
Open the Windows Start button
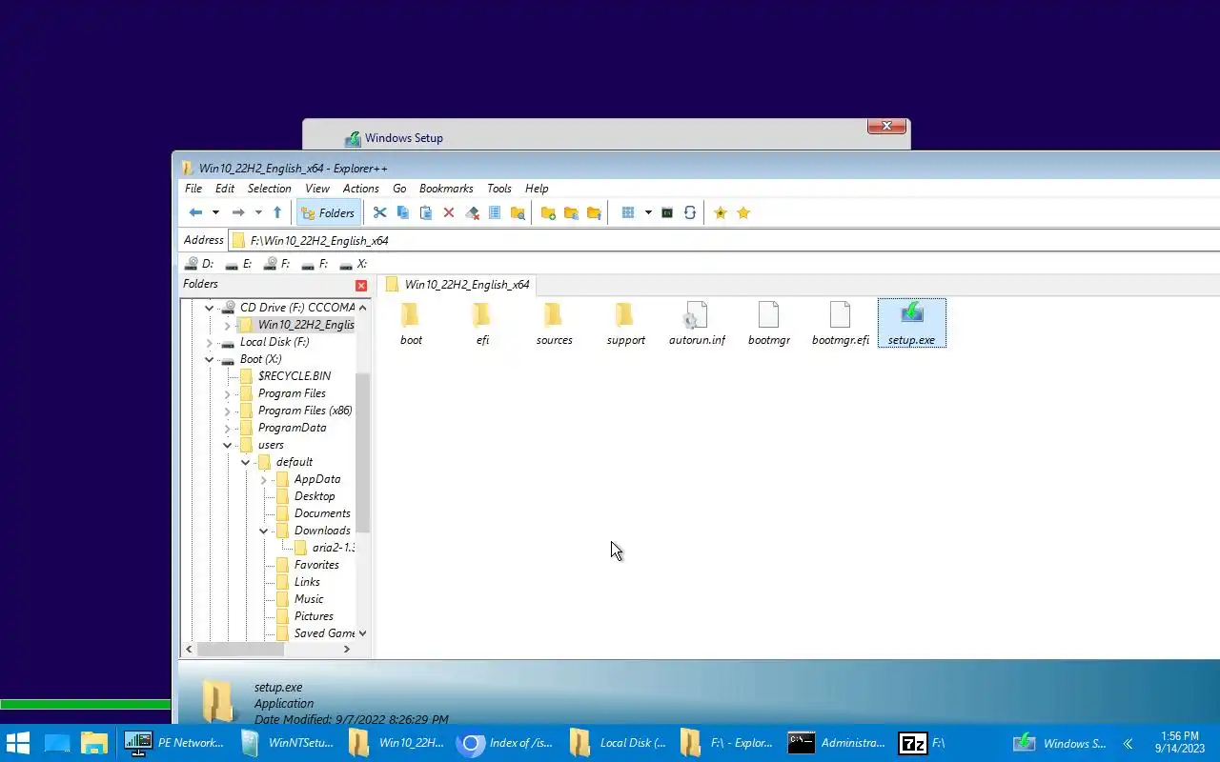18,743
